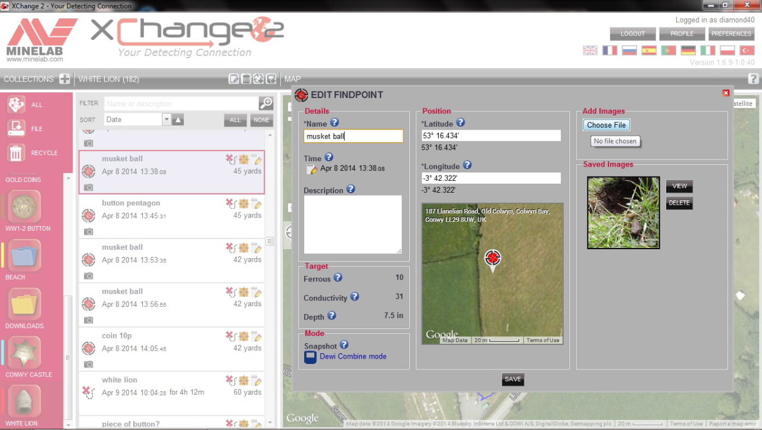762x430 pixels.
Task: Click delete icon on button pentagon row
Action: tap(231, 203)
